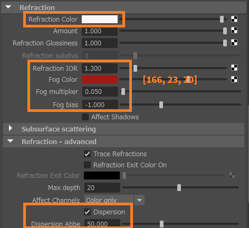This screenshot has height=228, width=249.
Task: Click the Amount value field 1.000
Action: (x=100, y=31)
